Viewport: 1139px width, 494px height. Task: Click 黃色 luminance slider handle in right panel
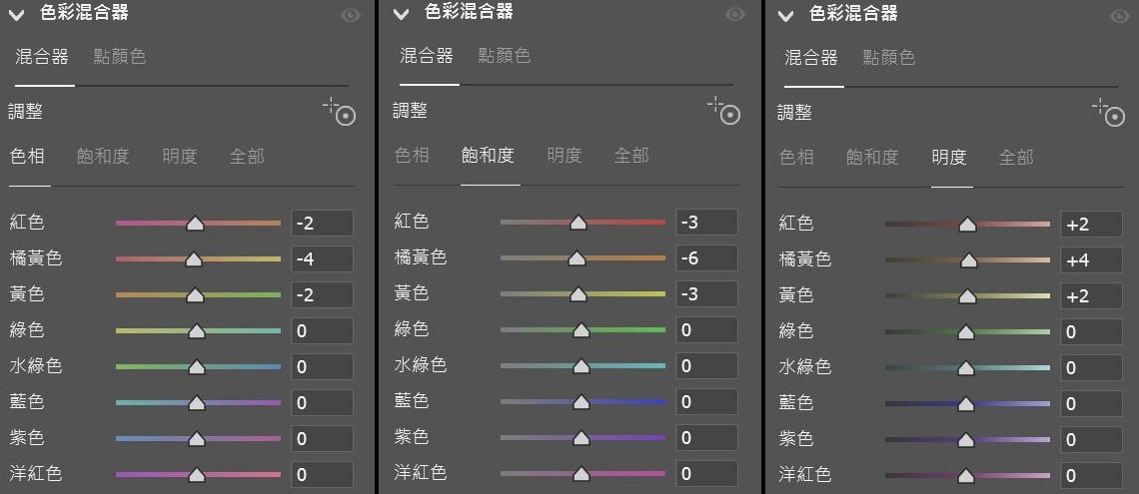click(966, 296)
